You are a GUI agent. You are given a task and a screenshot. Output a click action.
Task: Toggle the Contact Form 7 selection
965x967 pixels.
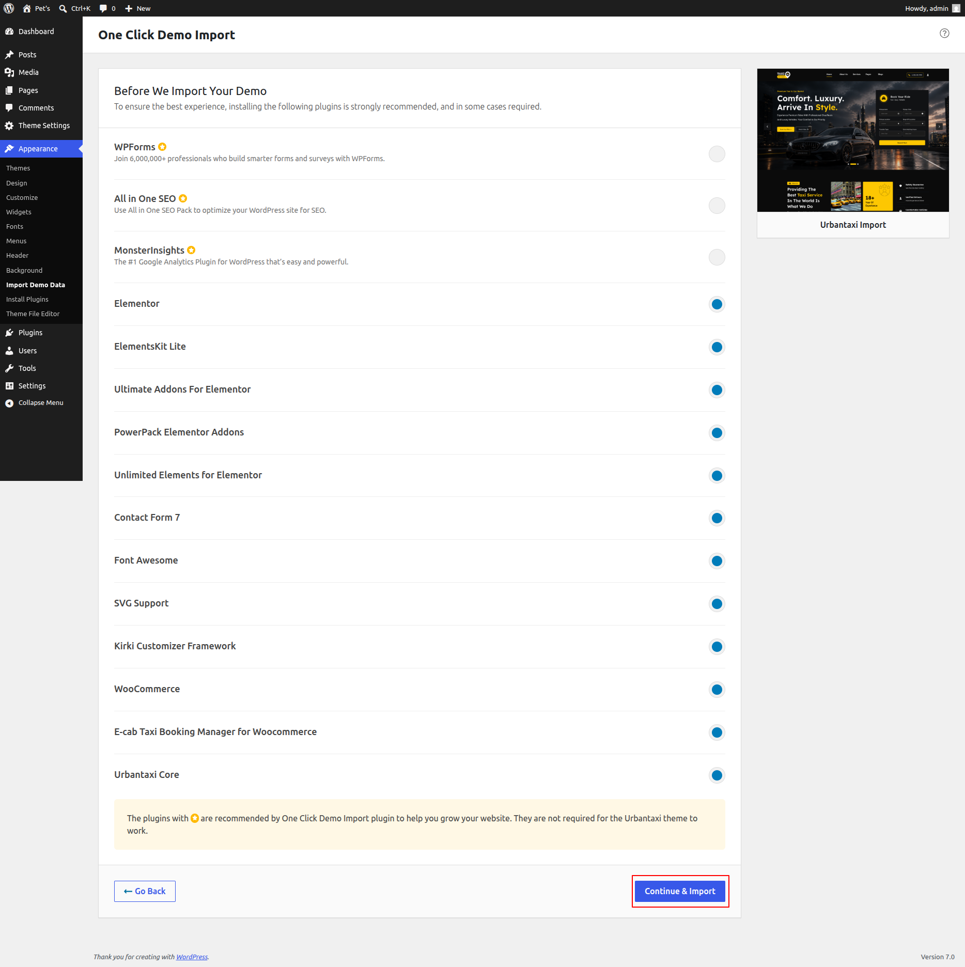(717, 518)
